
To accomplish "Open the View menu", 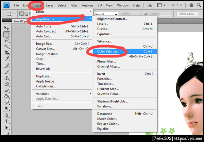I will pos(109,5).
